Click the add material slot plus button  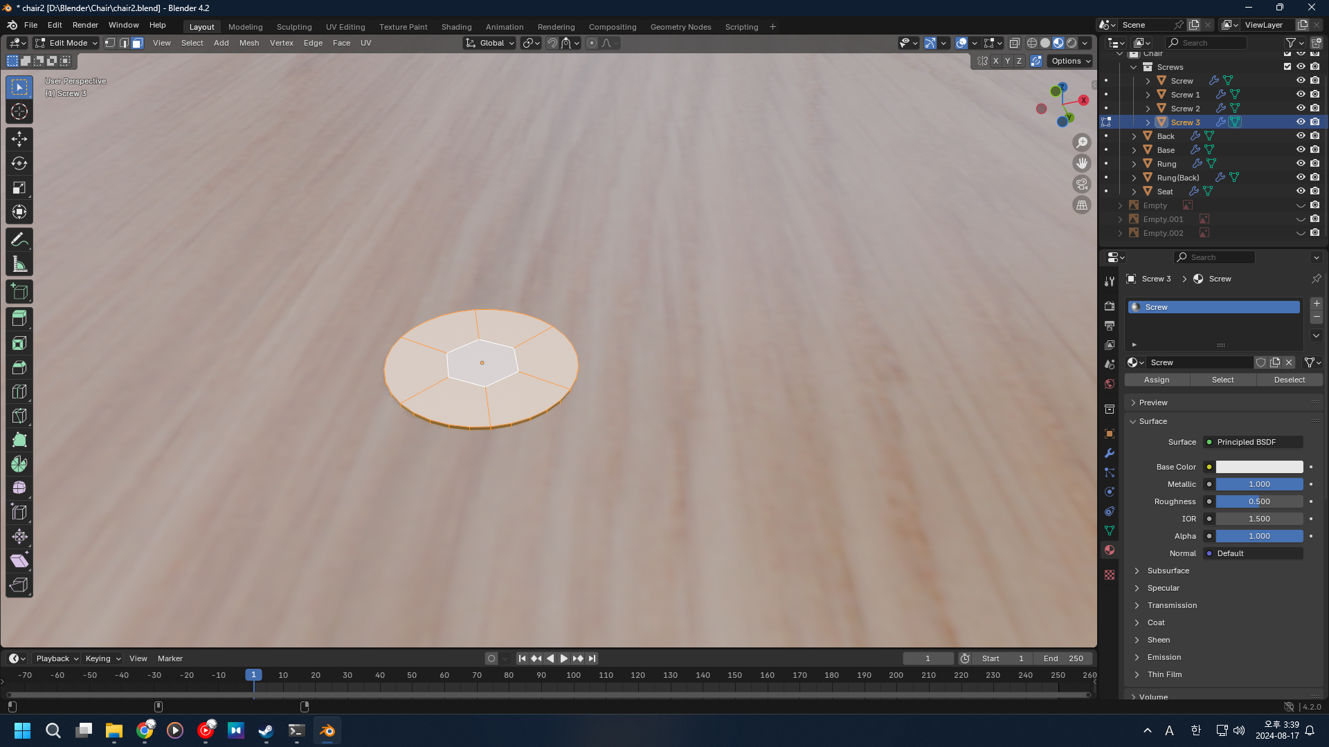[x=1317, y=304]
